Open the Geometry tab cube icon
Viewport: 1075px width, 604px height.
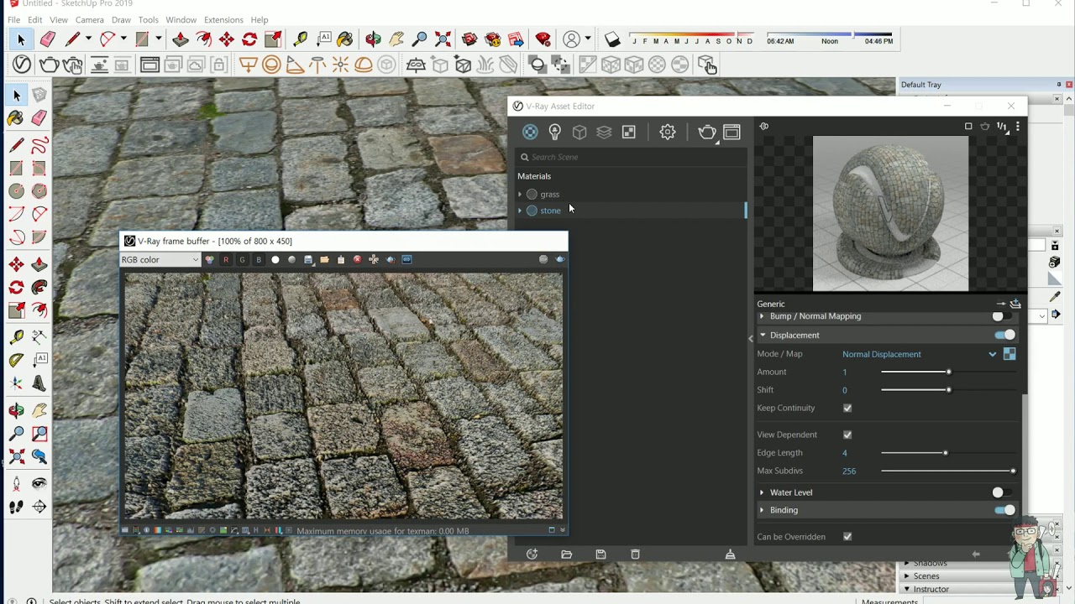click(x=579, y=132)
